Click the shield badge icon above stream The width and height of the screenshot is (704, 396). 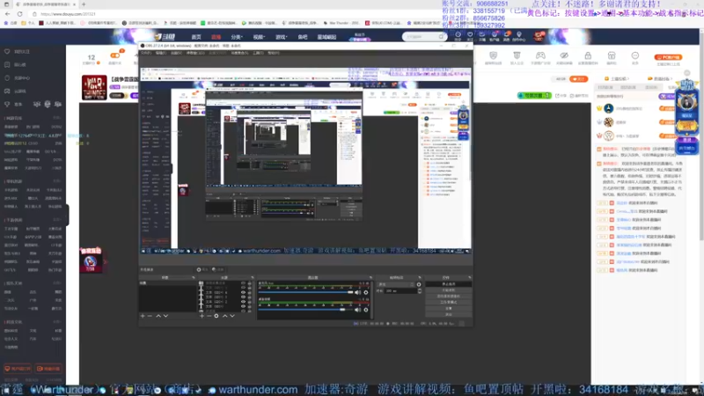pos(493,55)
